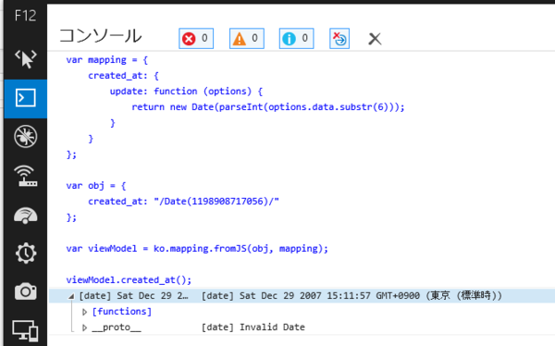The height and width of the screenshot is (346, 555).
Task: Collapse the [date] Sat Dec 29 result row
Action: [x=71, y=296]
